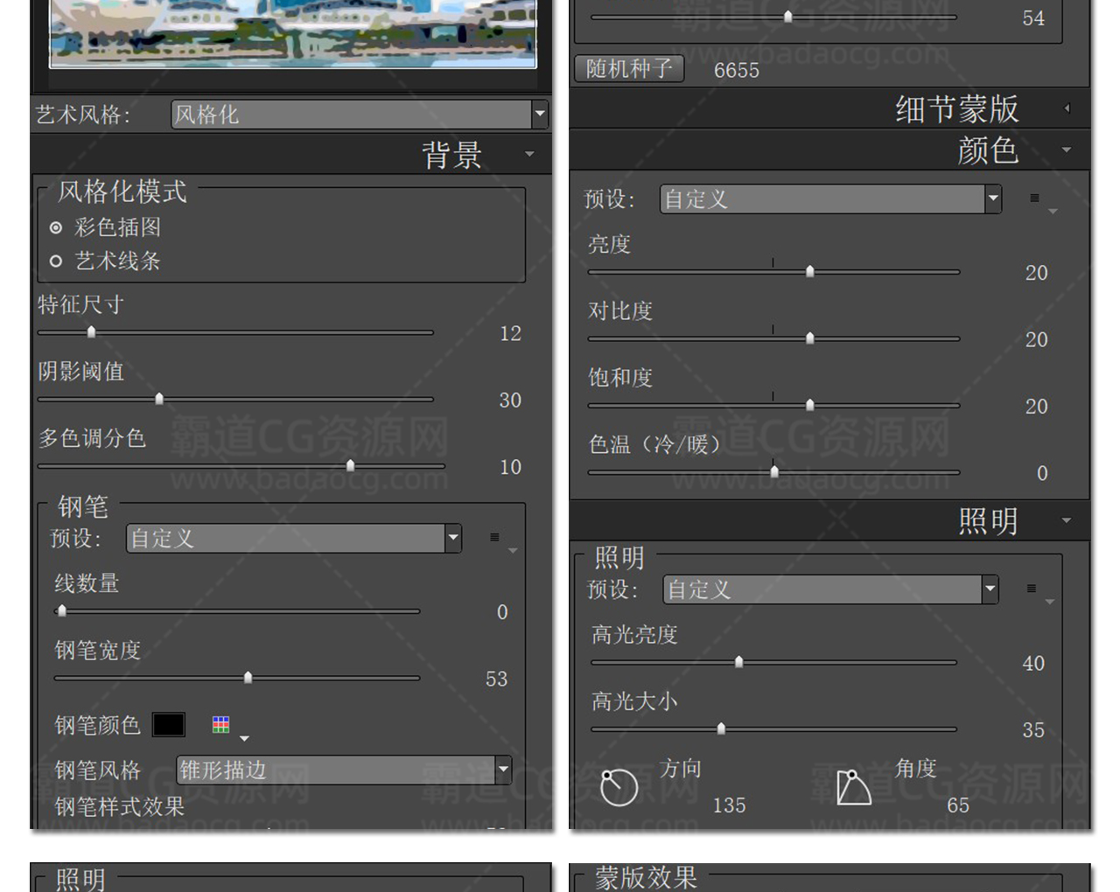Click the lighting angle icon
The height and width of the screenshot is (892, 1120).
tap(853, 787)
